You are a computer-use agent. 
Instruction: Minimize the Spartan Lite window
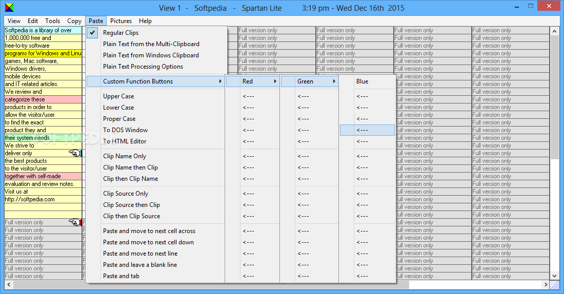tap(517, 6)
